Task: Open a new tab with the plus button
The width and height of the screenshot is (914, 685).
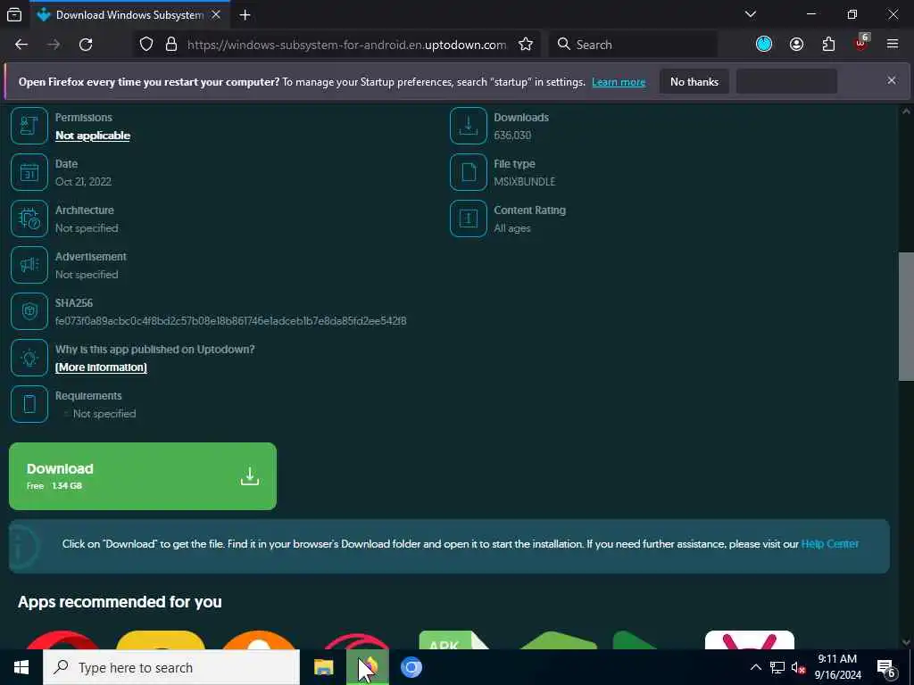Action: coord(245,15)
